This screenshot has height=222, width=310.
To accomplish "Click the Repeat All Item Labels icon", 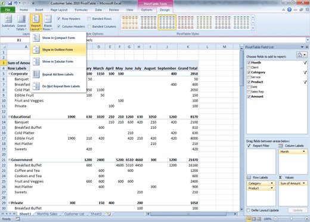I will click(x=36, y=74).
